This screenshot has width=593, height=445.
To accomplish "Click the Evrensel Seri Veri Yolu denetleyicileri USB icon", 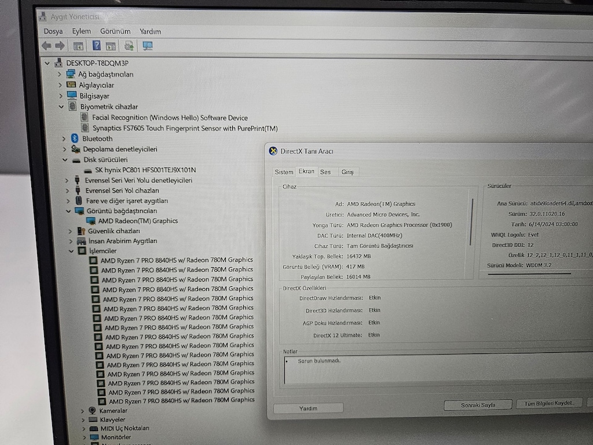I will coord(77,180).
